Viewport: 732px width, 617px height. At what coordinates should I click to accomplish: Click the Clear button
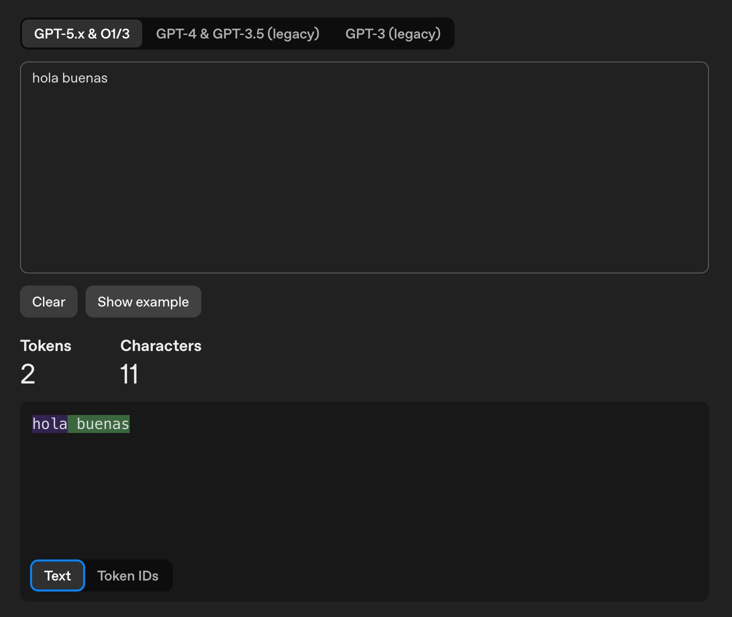click(x=49, y=301)
